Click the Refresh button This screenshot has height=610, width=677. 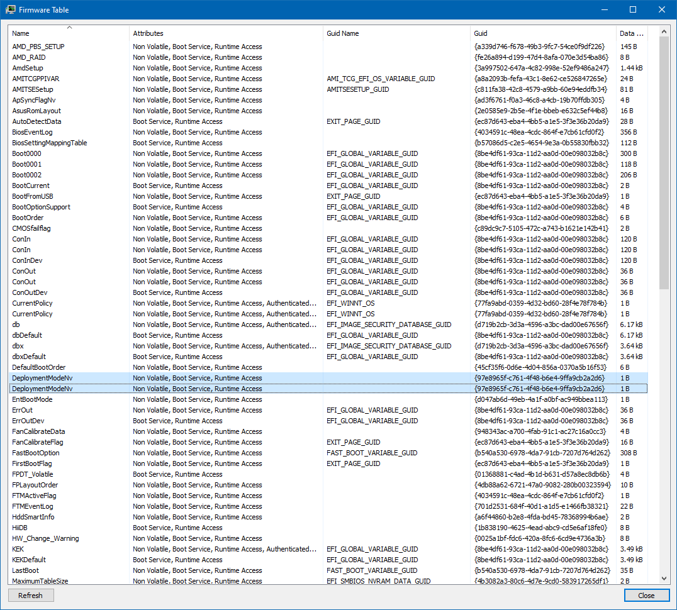(x=31, y=596)
